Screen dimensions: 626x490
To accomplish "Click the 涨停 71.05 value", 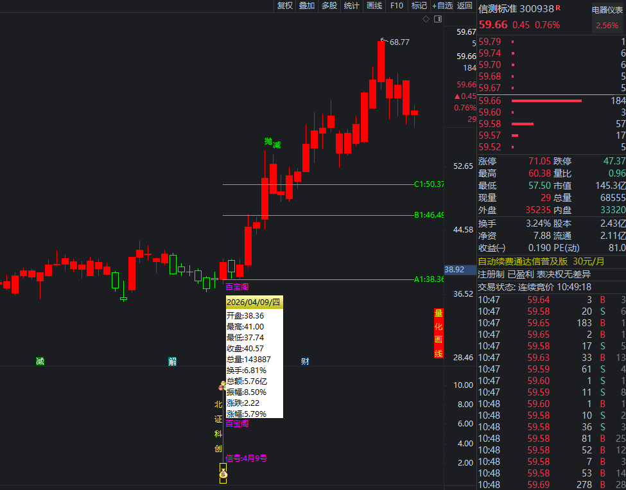I will (539, 161).
